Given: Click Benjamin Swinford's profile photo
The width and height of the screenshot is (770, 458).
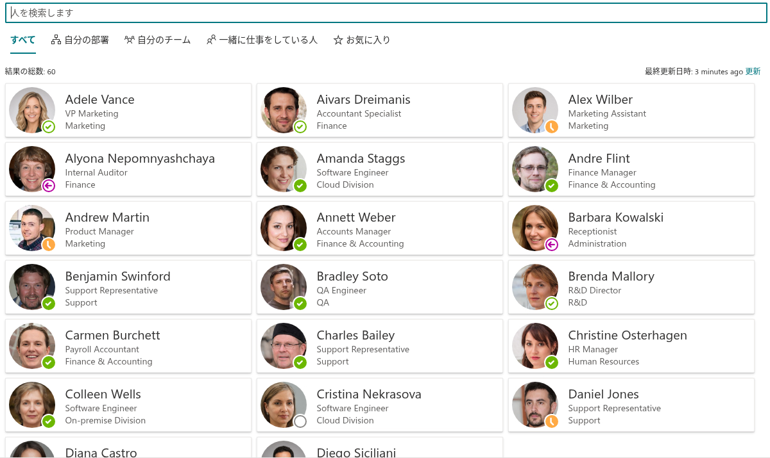Looking at the screenshot, I should (x=32, y=287).
